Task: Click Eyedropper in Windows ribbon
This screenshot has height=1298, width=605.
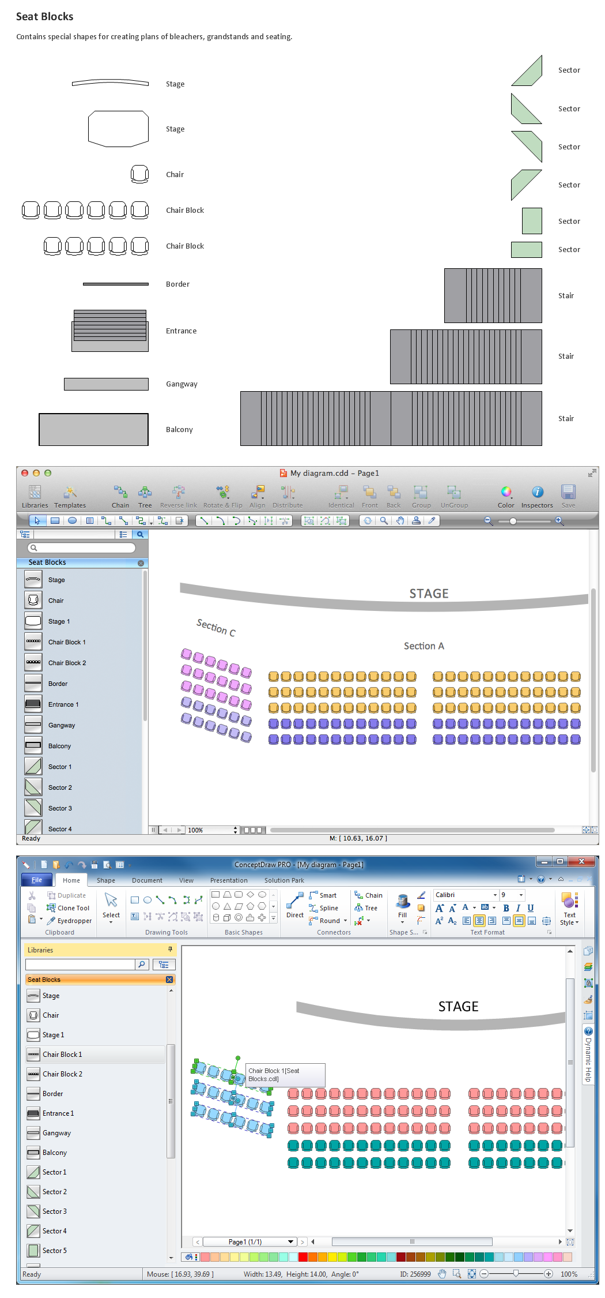Action: [x=69, y=921]
